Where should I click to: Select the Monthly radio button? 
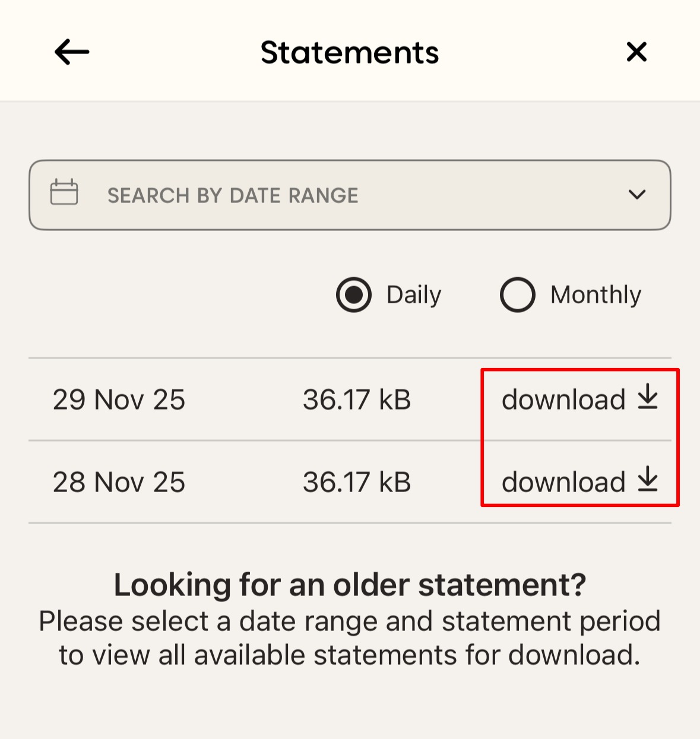pos(517,294)
